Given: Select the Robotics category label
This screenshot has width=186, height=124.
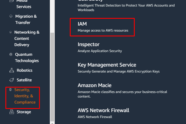Looking at the screenshot, I should [24, 70].
